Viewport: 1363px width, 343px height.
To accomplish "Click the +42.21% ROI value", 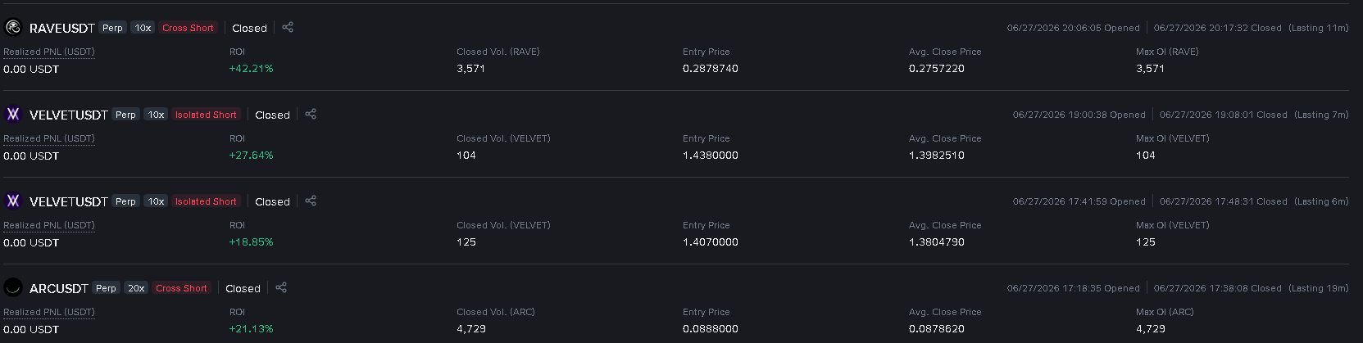I will pos(252,69).
